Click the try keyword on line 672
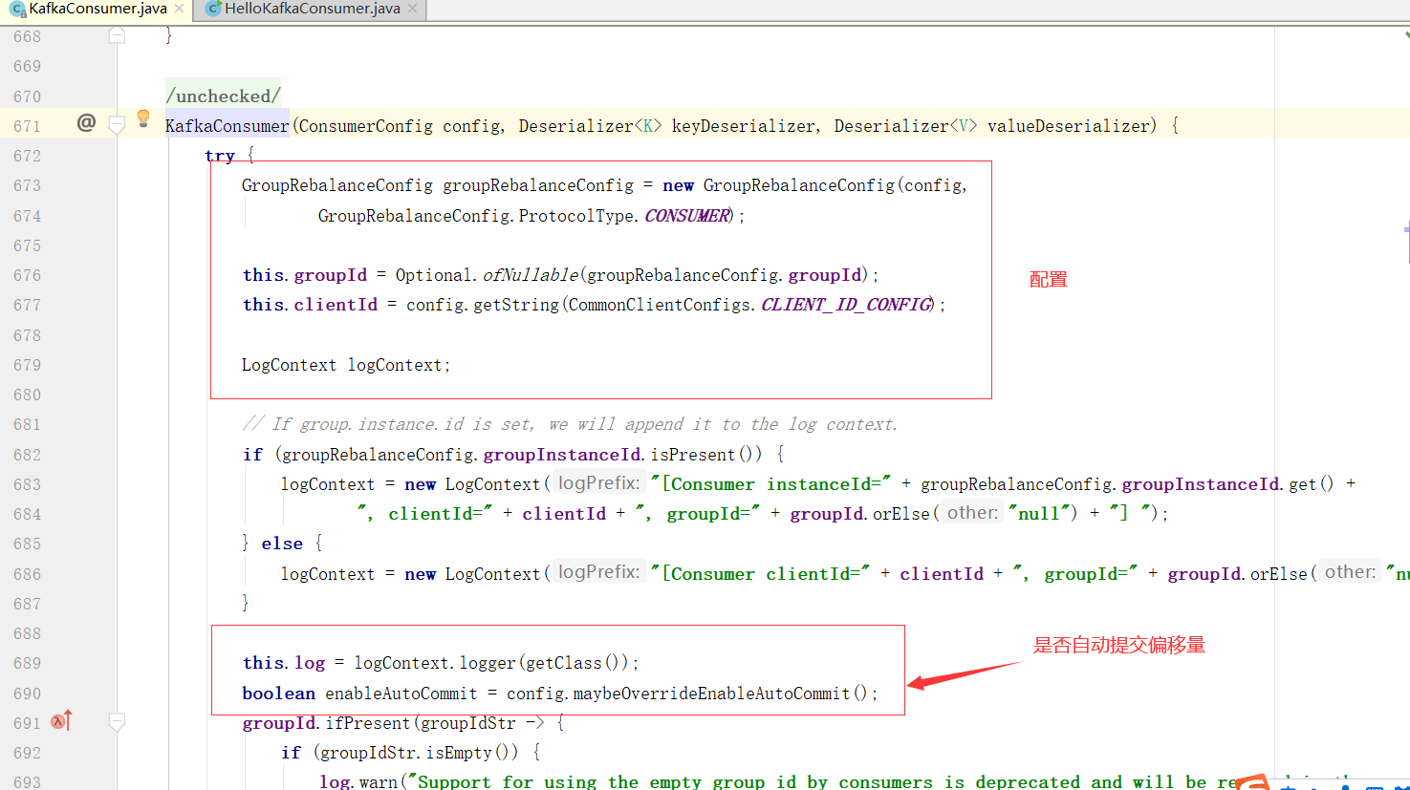1410x790 pixels. click(219, 155)
